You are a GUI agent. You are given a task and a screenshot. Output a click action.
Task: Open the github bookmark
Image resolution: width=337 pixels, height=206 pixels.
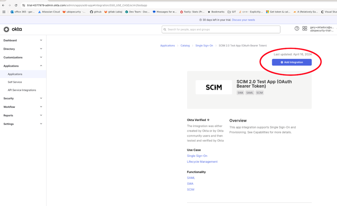(x=95, y=12)
